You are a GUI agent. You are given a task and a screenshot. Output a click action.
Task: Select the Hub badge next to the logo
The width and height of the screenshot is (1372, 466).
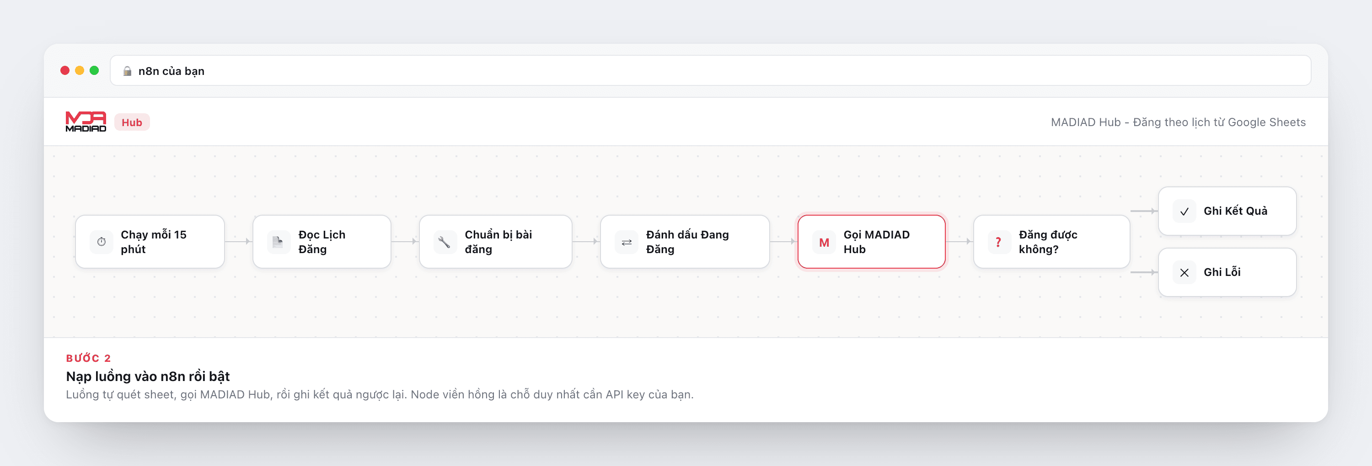(132, 122)
